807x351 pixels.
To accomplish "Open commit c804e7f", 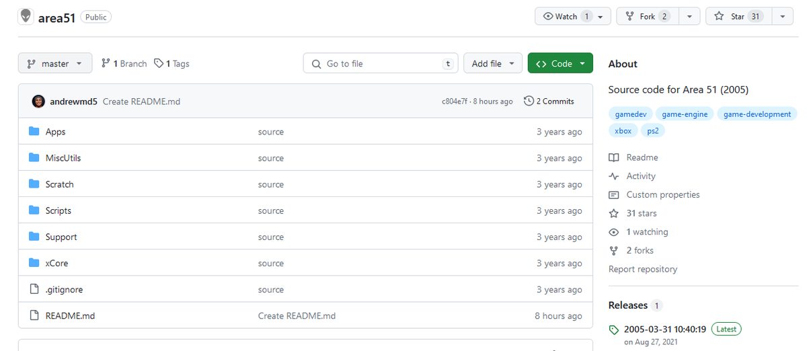I will tap(455, 102).
